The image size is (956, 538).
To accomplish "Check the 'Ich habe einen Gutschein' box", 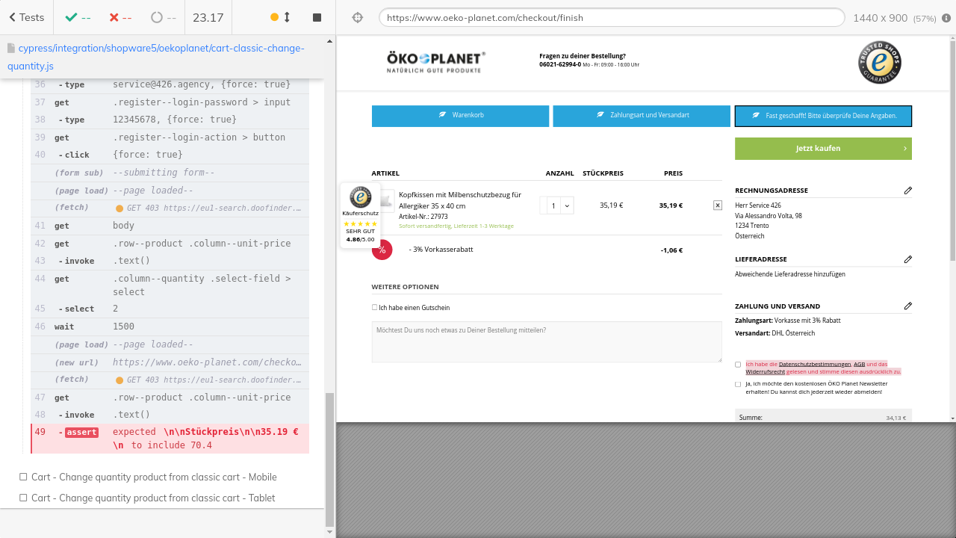I will 375,307.
